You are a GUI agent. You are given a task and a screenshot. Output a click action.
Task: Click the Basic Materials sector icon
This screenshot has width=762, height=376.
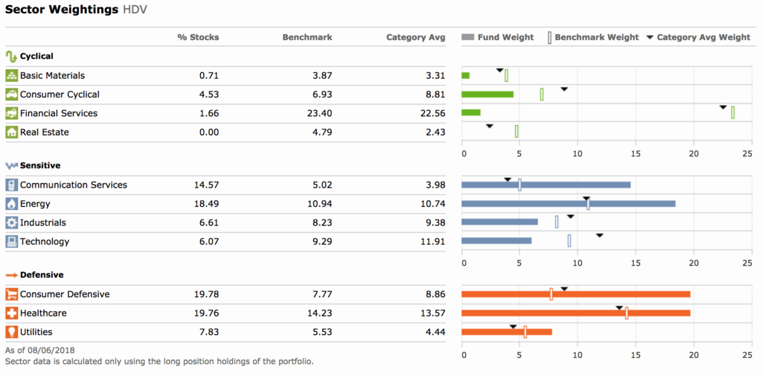click(11, 75)
